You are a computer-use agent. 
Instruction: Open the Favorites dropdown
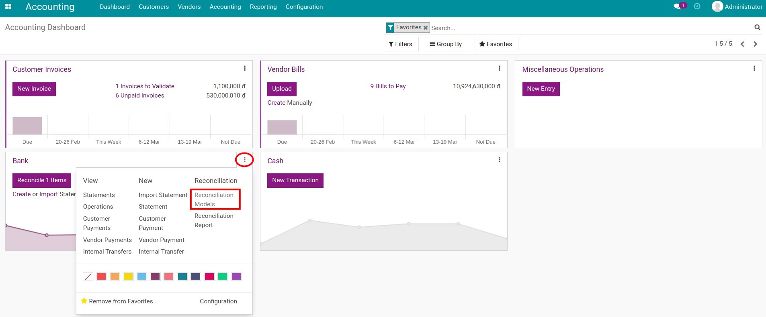[496, 44]
